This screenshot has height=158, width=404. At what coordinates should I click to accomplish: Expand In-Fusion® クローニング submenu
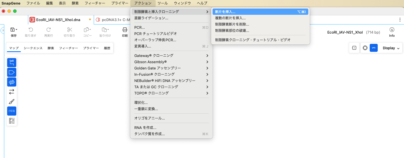(171, 74)
